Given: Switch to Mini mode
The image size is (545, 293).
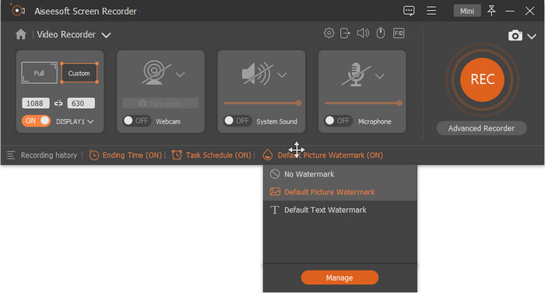Looking at the screenshot, I should (467, 11).
